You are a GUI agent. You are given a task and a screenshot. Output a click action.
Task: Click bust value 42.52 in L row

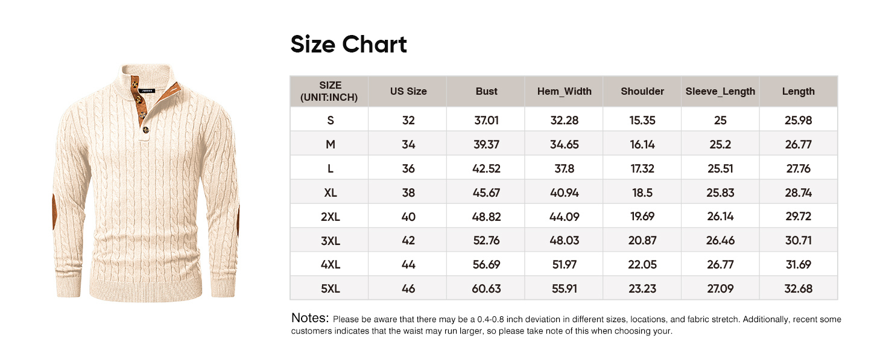pyautogui.click(x=486, y=169)
